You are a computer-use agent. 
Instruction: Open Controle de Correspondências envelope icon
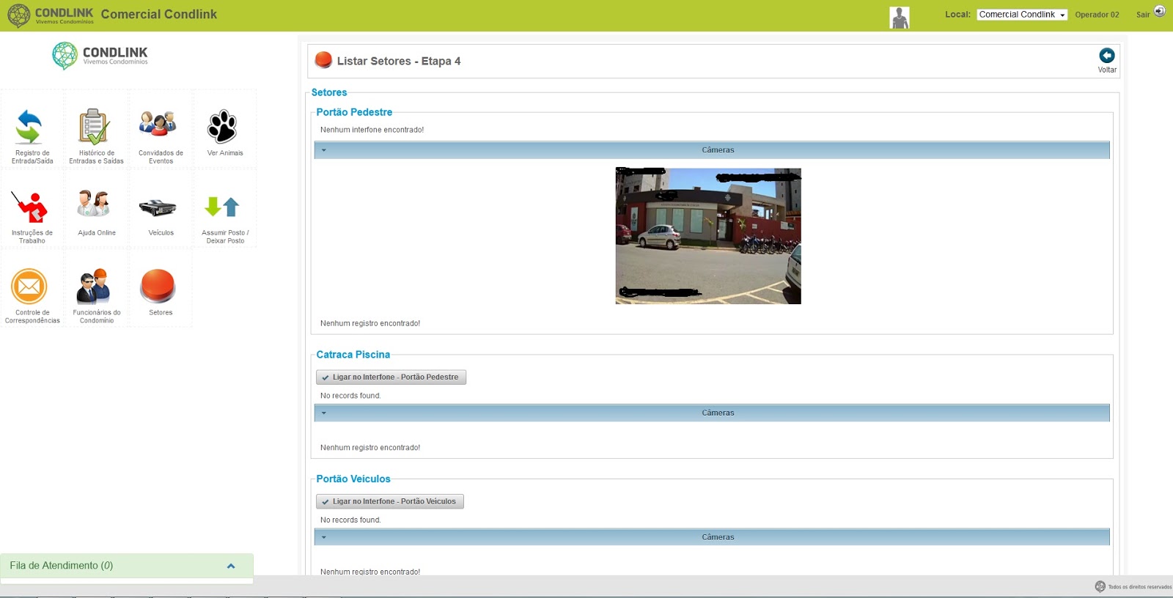click(29, 287)
